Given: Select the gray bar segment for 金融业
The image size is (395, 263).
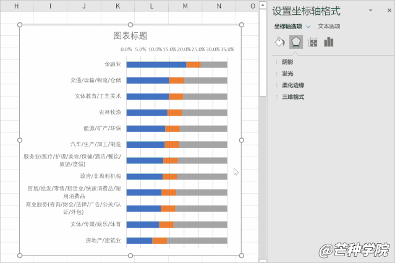Looking at the screenshot, I should click(x=214, y=64).
